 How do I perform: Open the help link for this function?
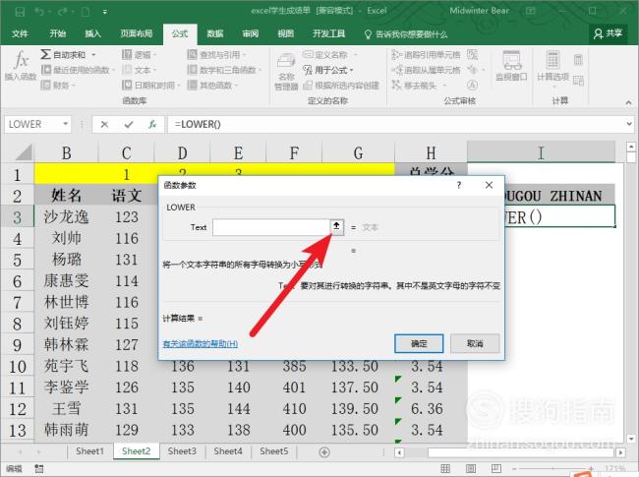click(201, 343)
